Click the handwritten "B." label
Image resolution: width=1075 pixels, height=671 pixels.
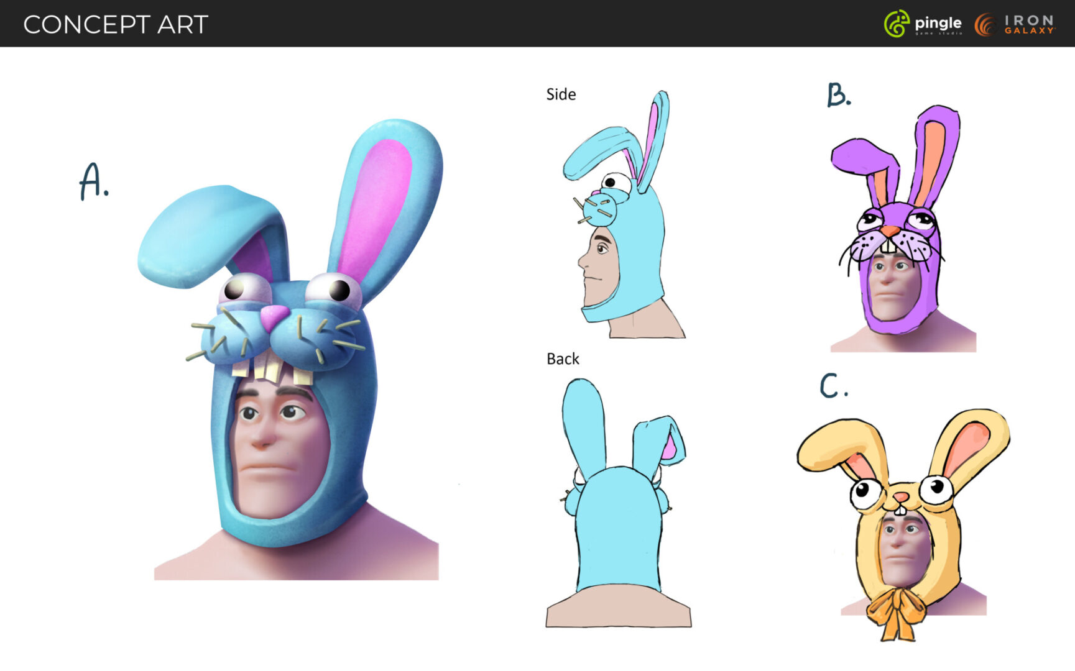click(839, 95)
